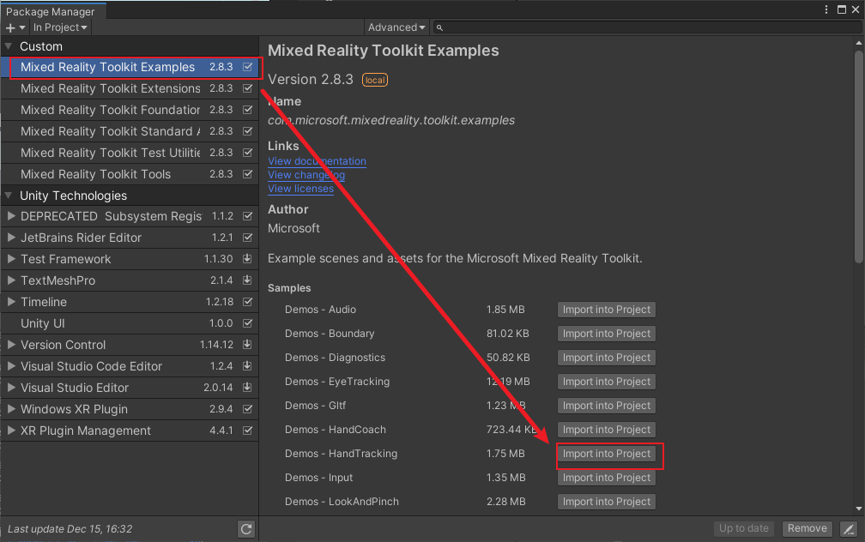
Task: Open the Advanced dropdown menu
Action: pyautogui.click(x=396, y=27)
